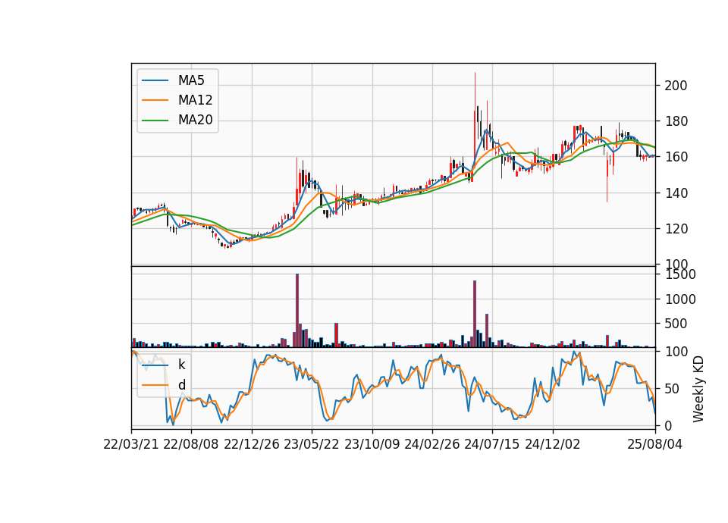
Task: Click the 0 label on KD axis
Action: [x=668, y=426]
